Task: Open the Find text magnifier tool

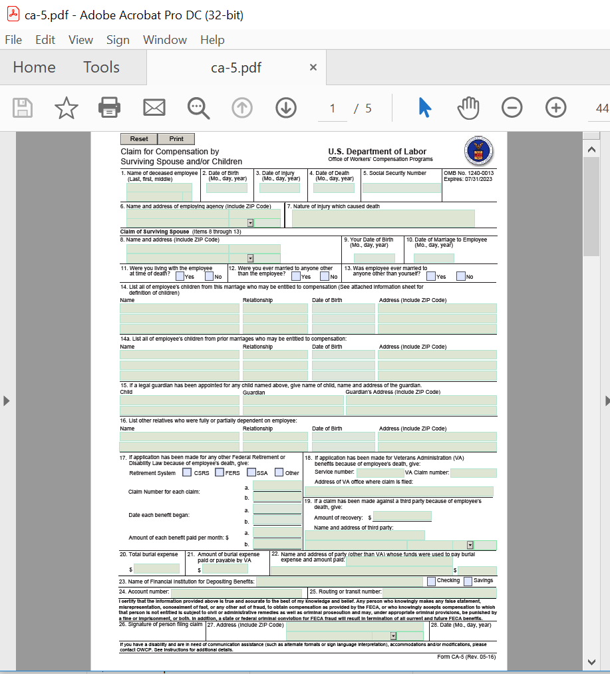Action: pyautogui.click(x=198, y=107)
